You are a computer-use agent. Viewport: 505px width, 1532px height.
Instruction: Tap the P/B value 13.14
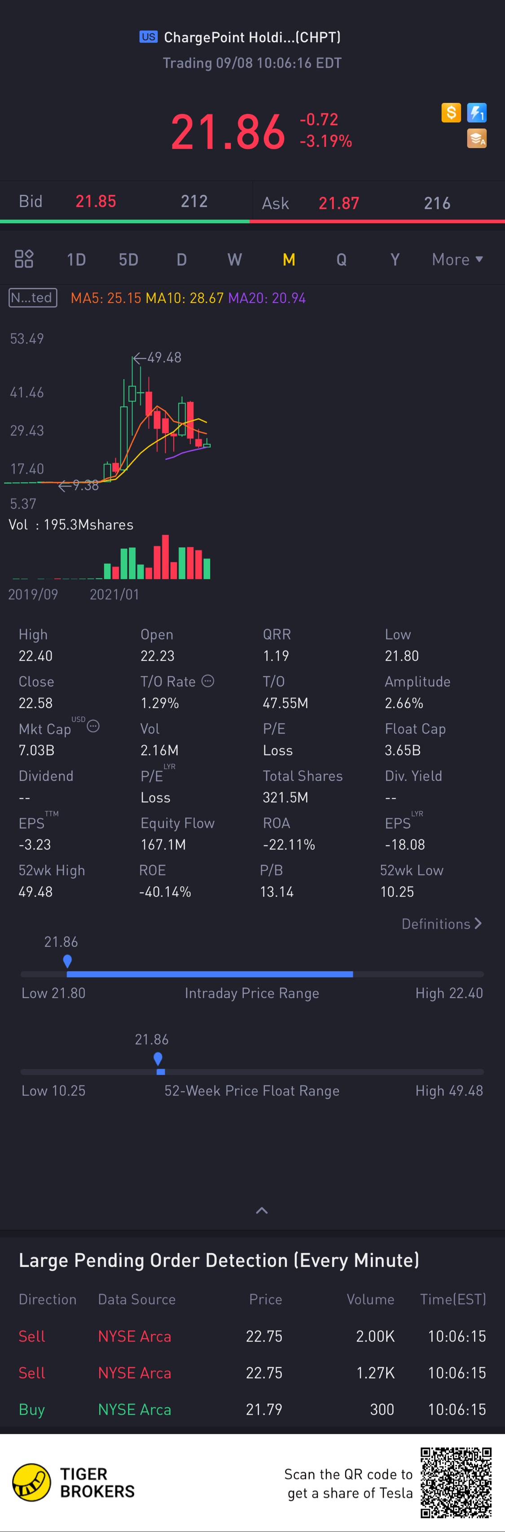(x=277, y=891)
